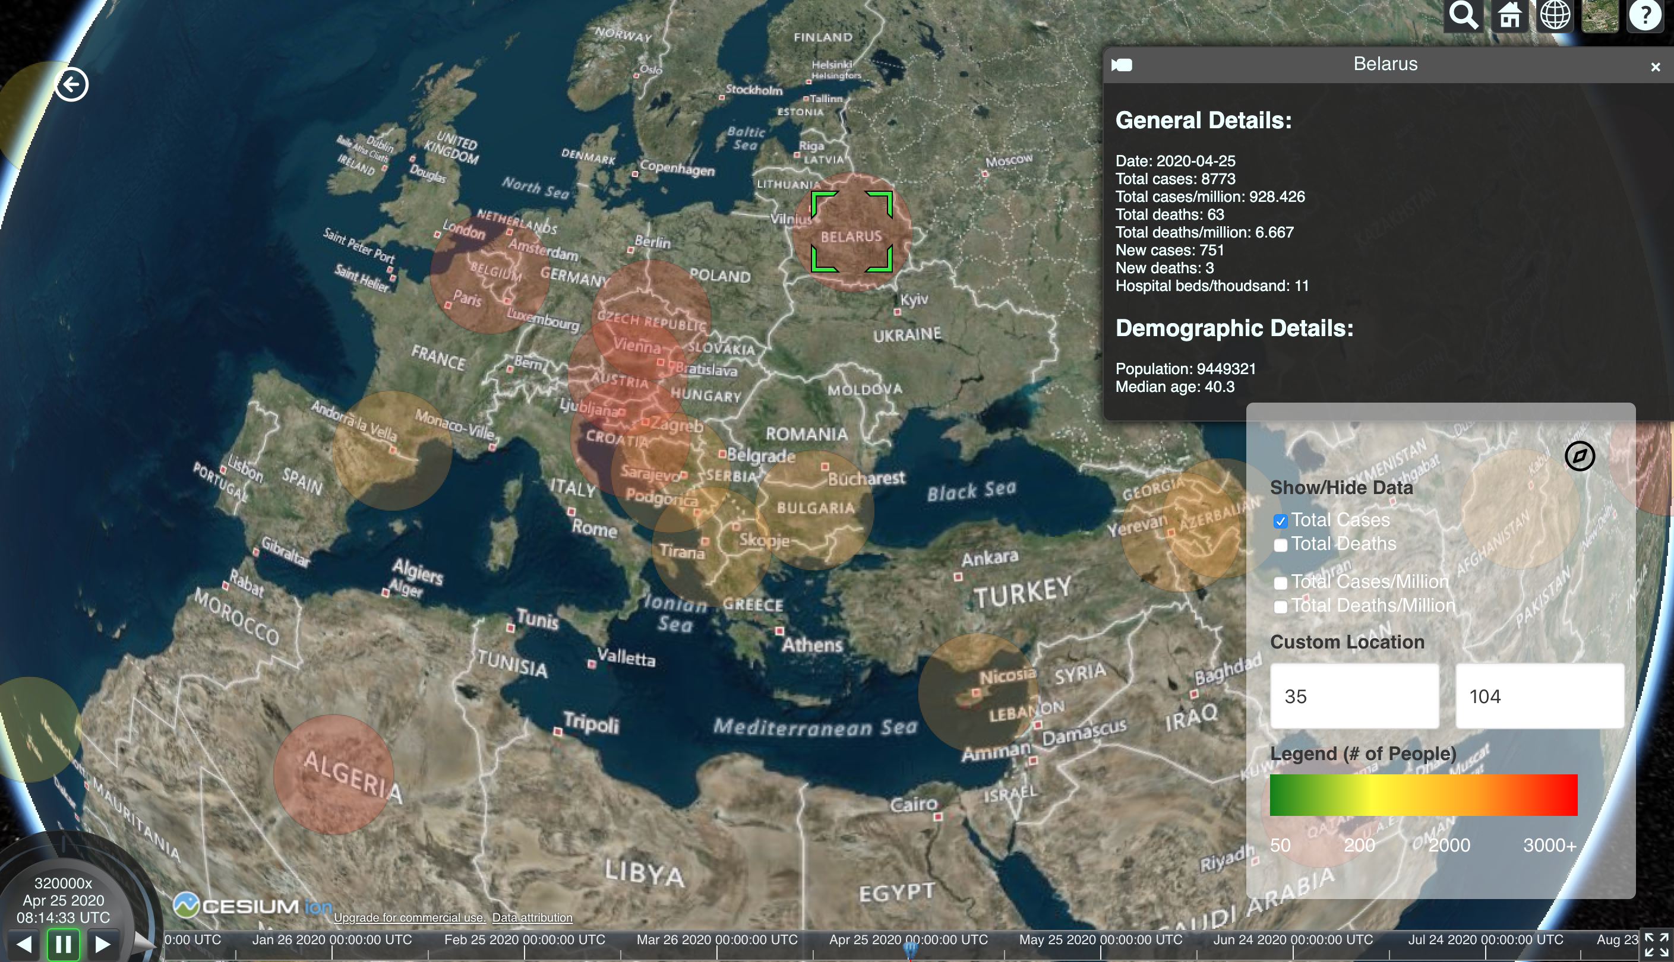Image resolution: width=1674 pixels, height=962 pixels.
Task: Click the compass icon in options panel
Action: point(1580,456)
